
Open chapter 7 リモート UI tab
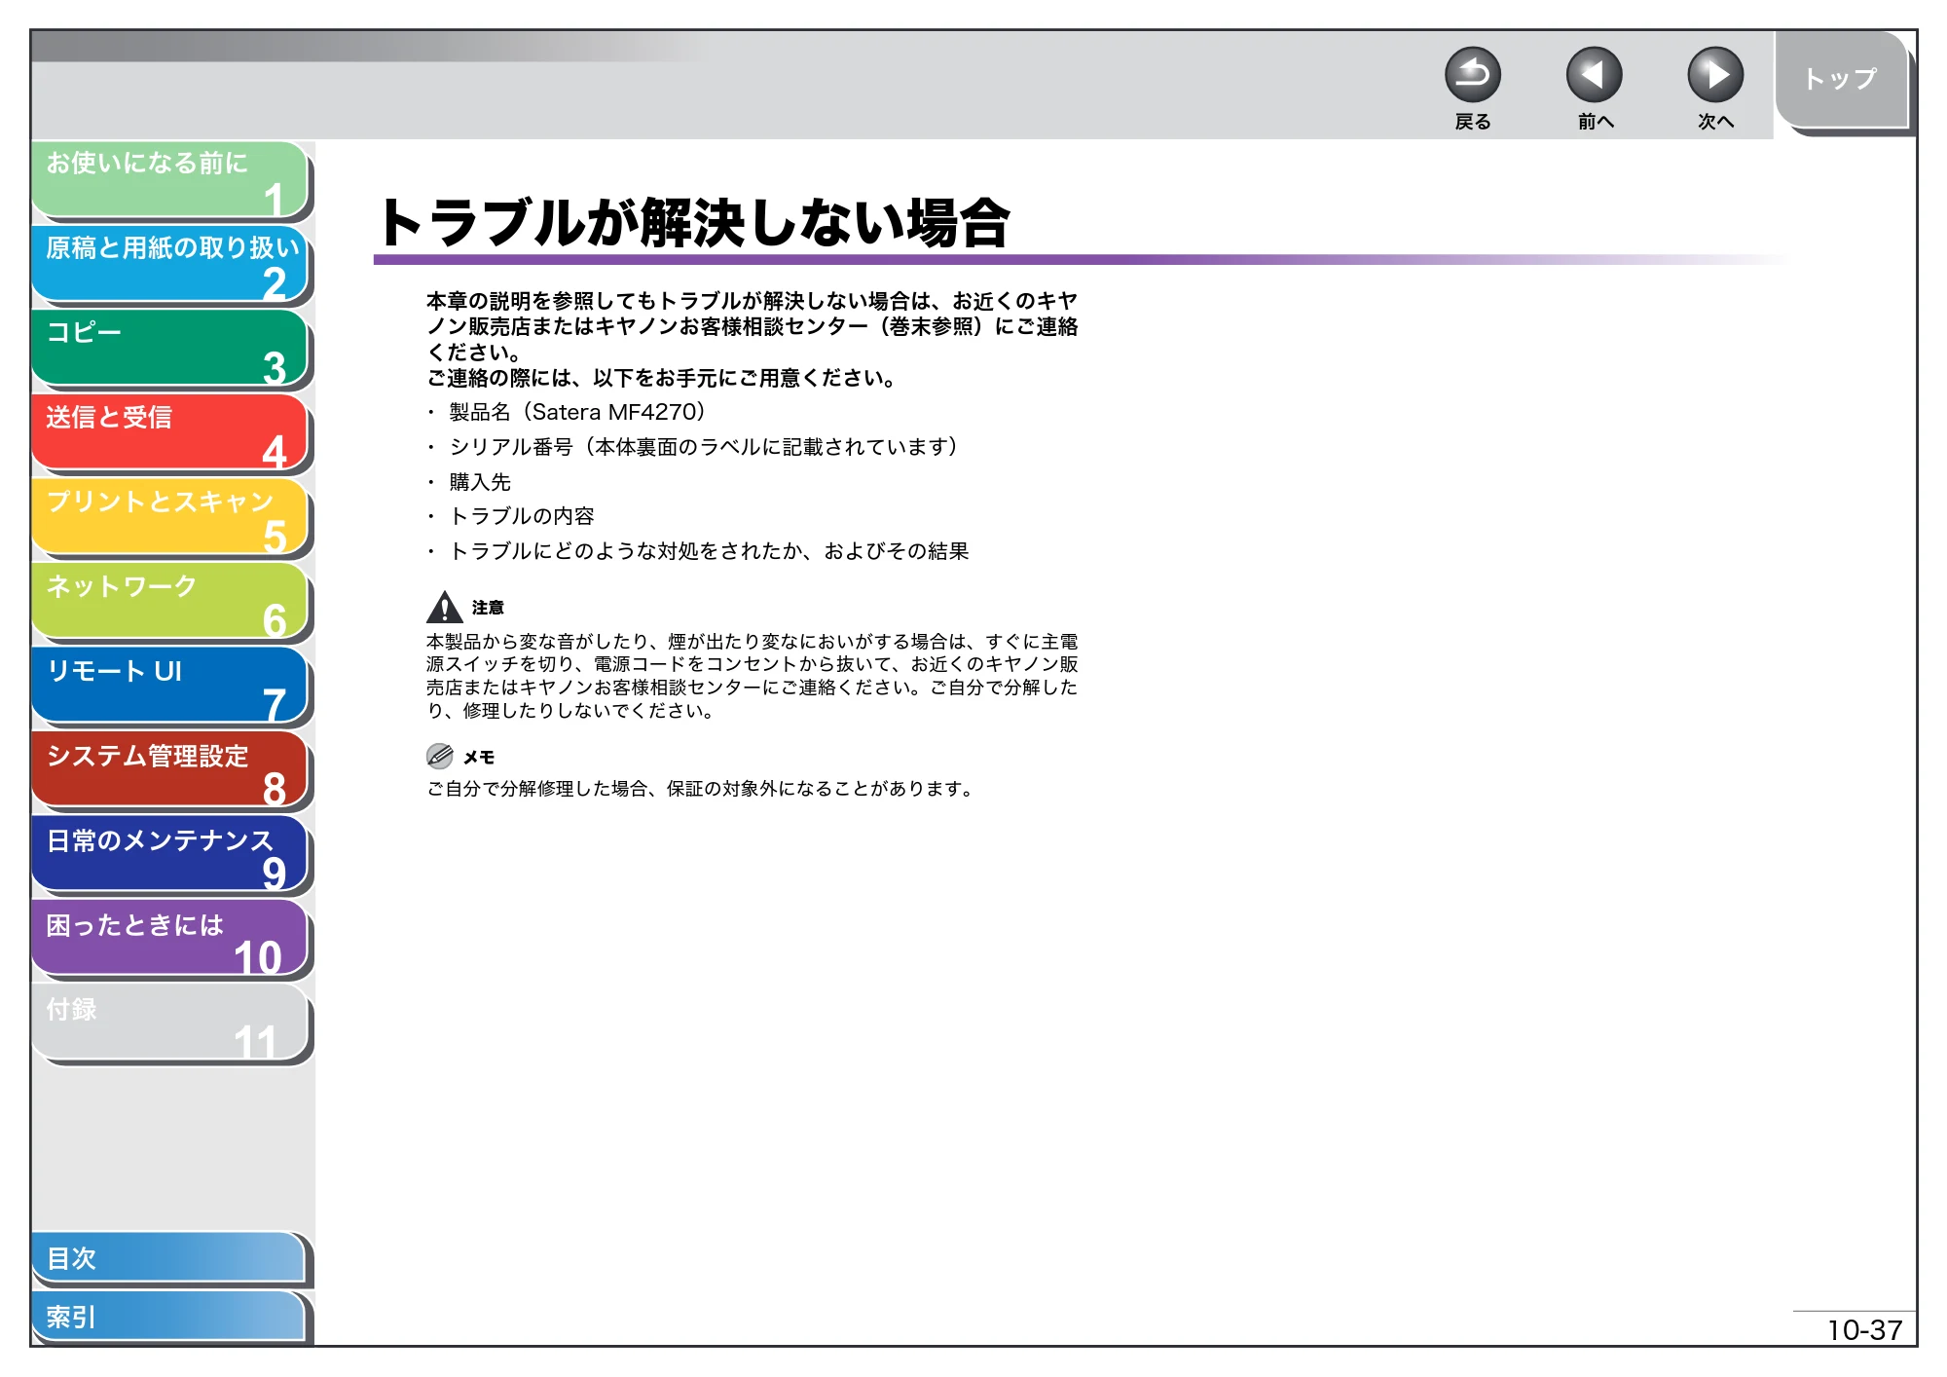coord(170,687)
